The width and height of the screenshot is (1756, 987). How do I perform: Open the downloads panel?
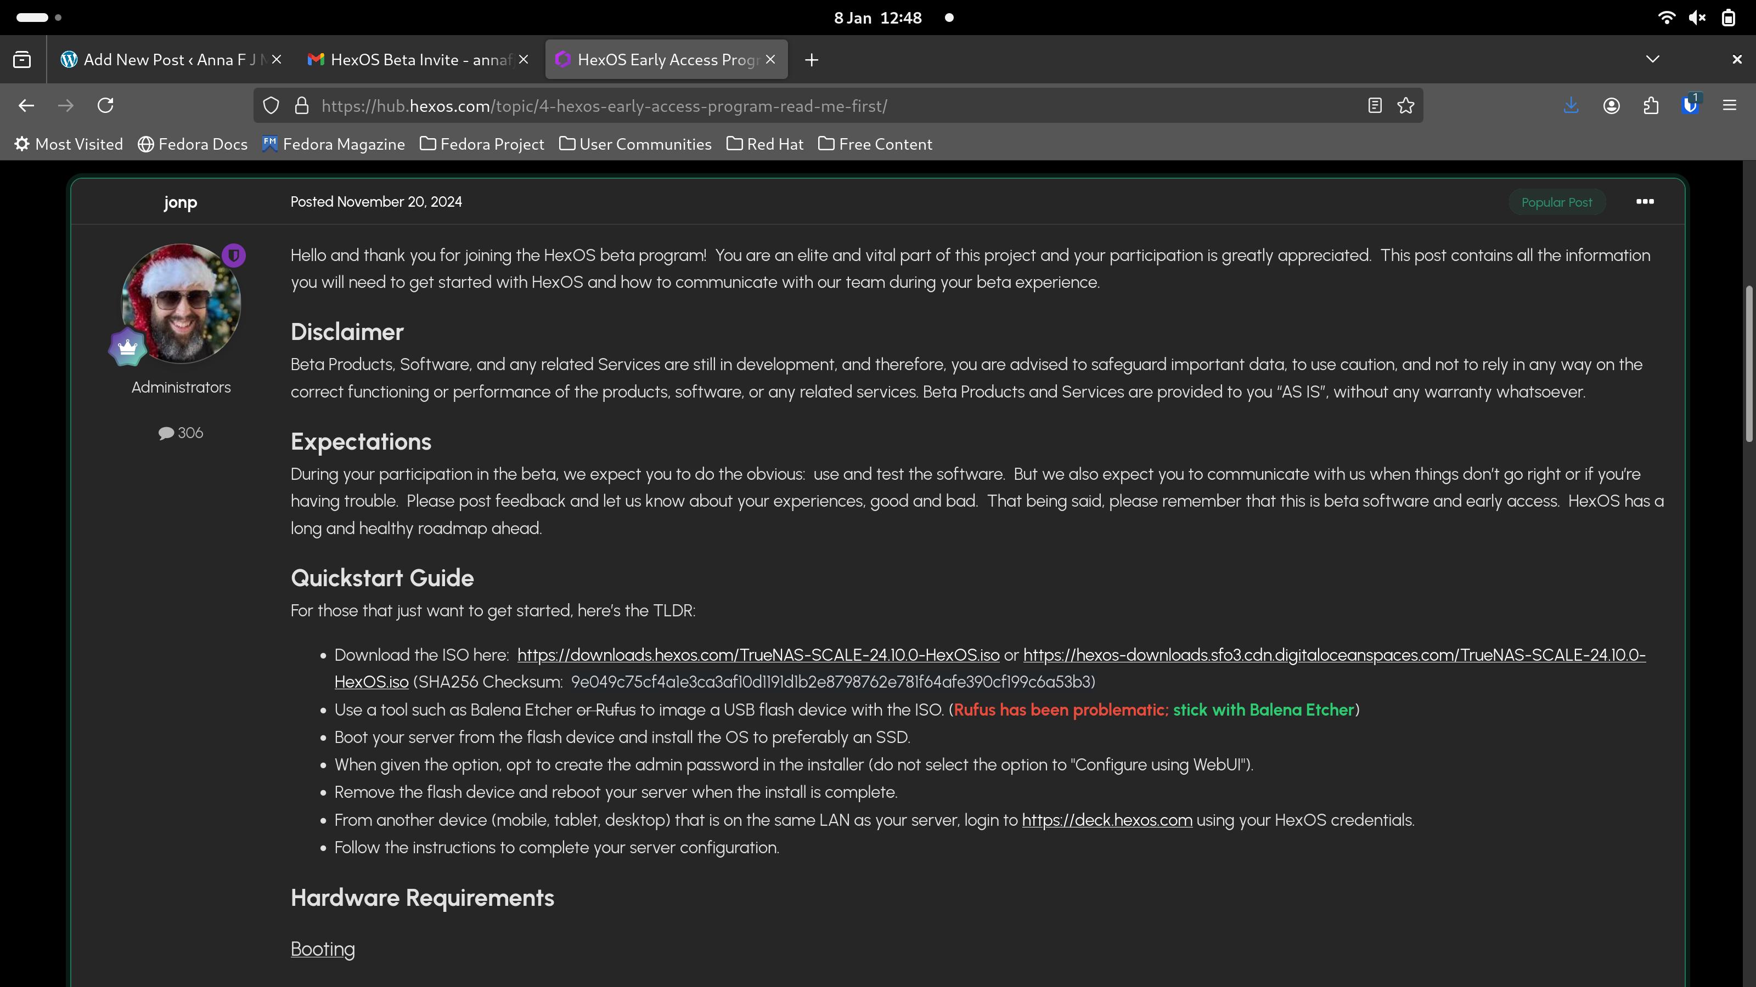click(x=1571, y=106)
